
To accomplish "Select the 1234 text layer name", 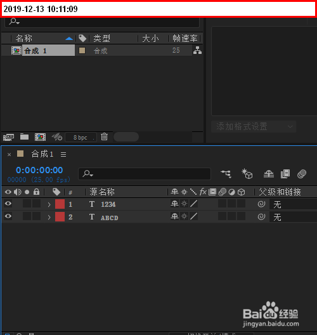I will (108, 204).
